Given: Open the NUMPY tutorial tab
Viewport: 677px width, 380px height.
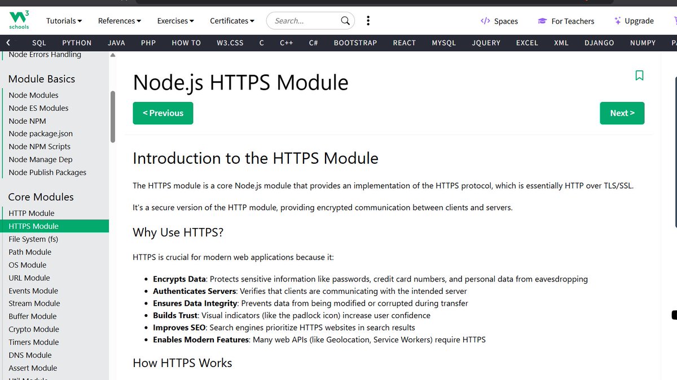Looking at the screenshot, I should [643, 43].
